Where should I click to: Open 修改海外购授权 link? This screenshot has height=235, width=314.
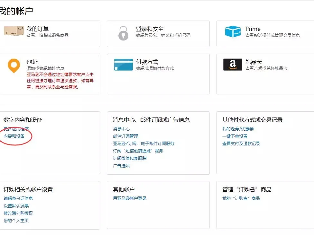18,213
